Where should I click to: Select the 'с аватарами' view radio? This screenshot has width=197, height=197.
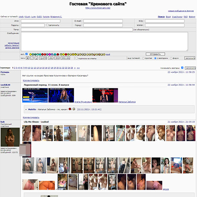coord(155,58)
